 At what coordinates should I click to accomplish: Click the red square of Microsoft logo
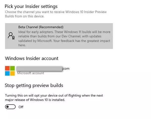(7, 68)
